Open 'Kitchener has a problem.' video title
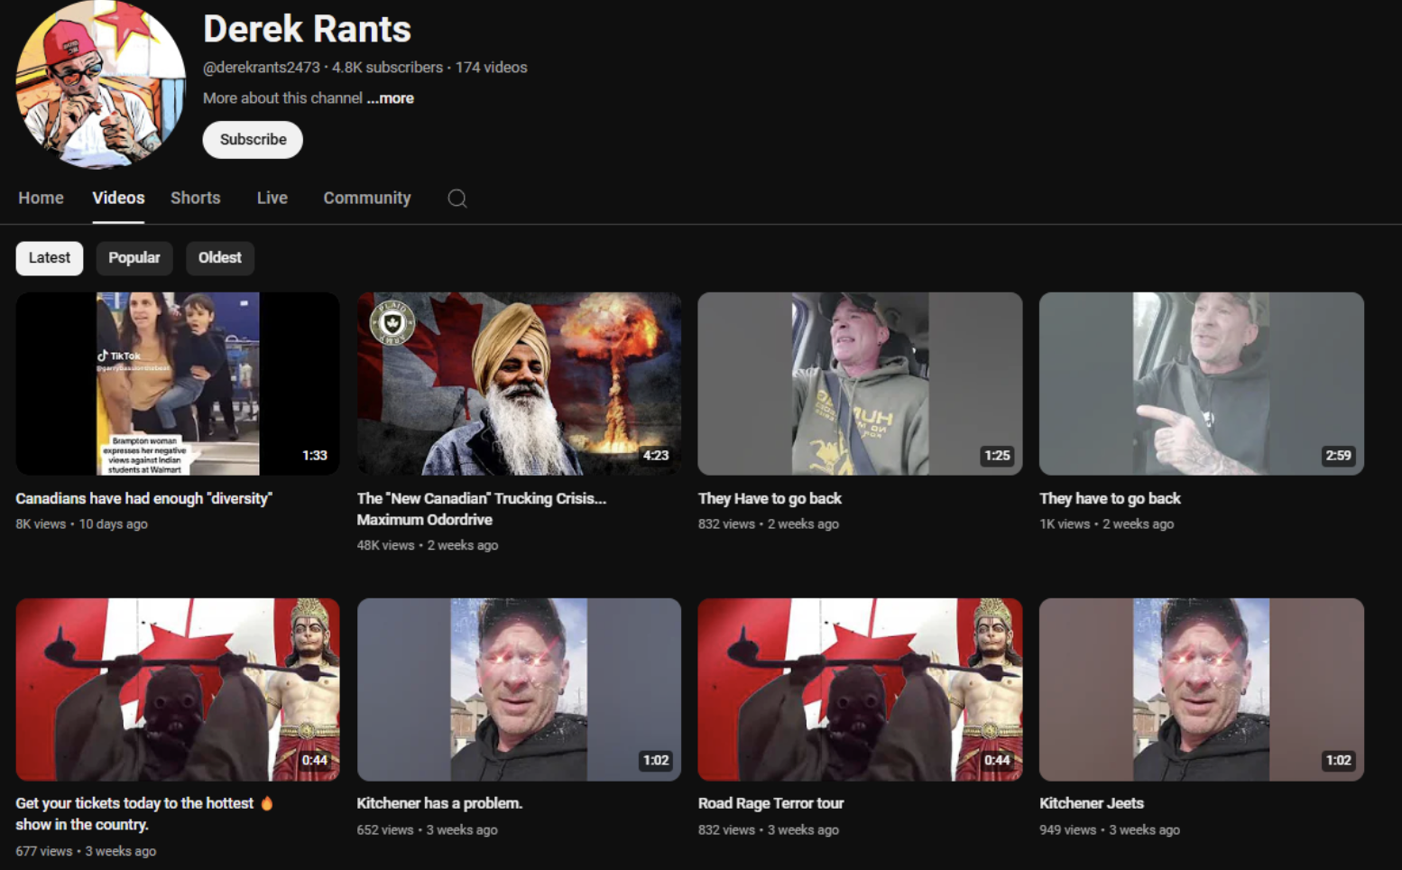The image size is (1402, 870). 439,803
